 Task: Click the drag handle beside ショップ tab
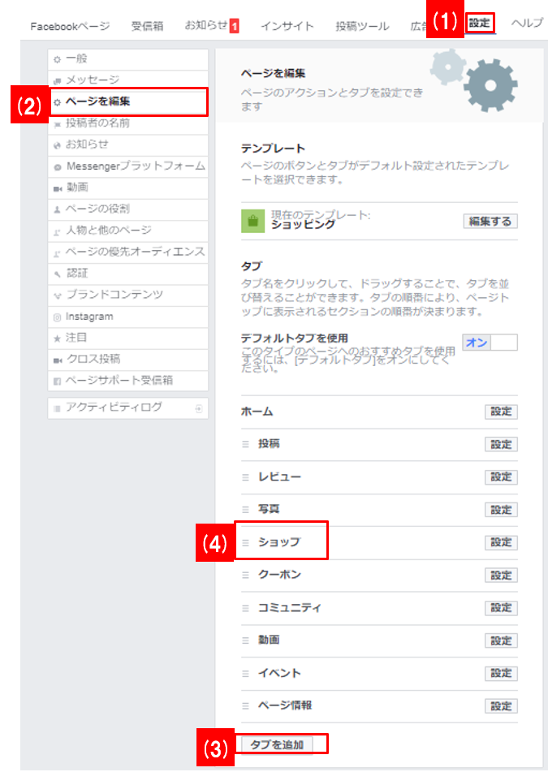coord(245,542)
